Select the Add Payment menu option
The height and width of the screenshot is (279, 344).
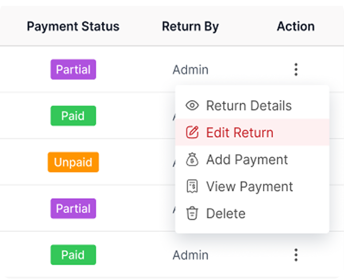pos(247,159)
